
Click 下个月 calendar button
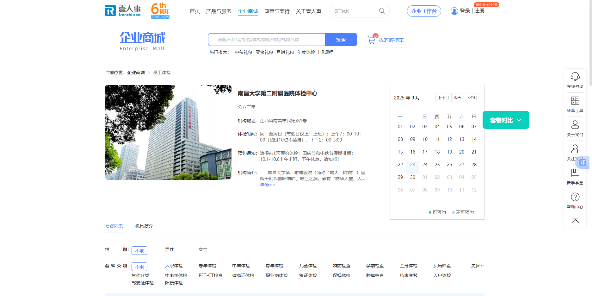click(x=472, y=98)
